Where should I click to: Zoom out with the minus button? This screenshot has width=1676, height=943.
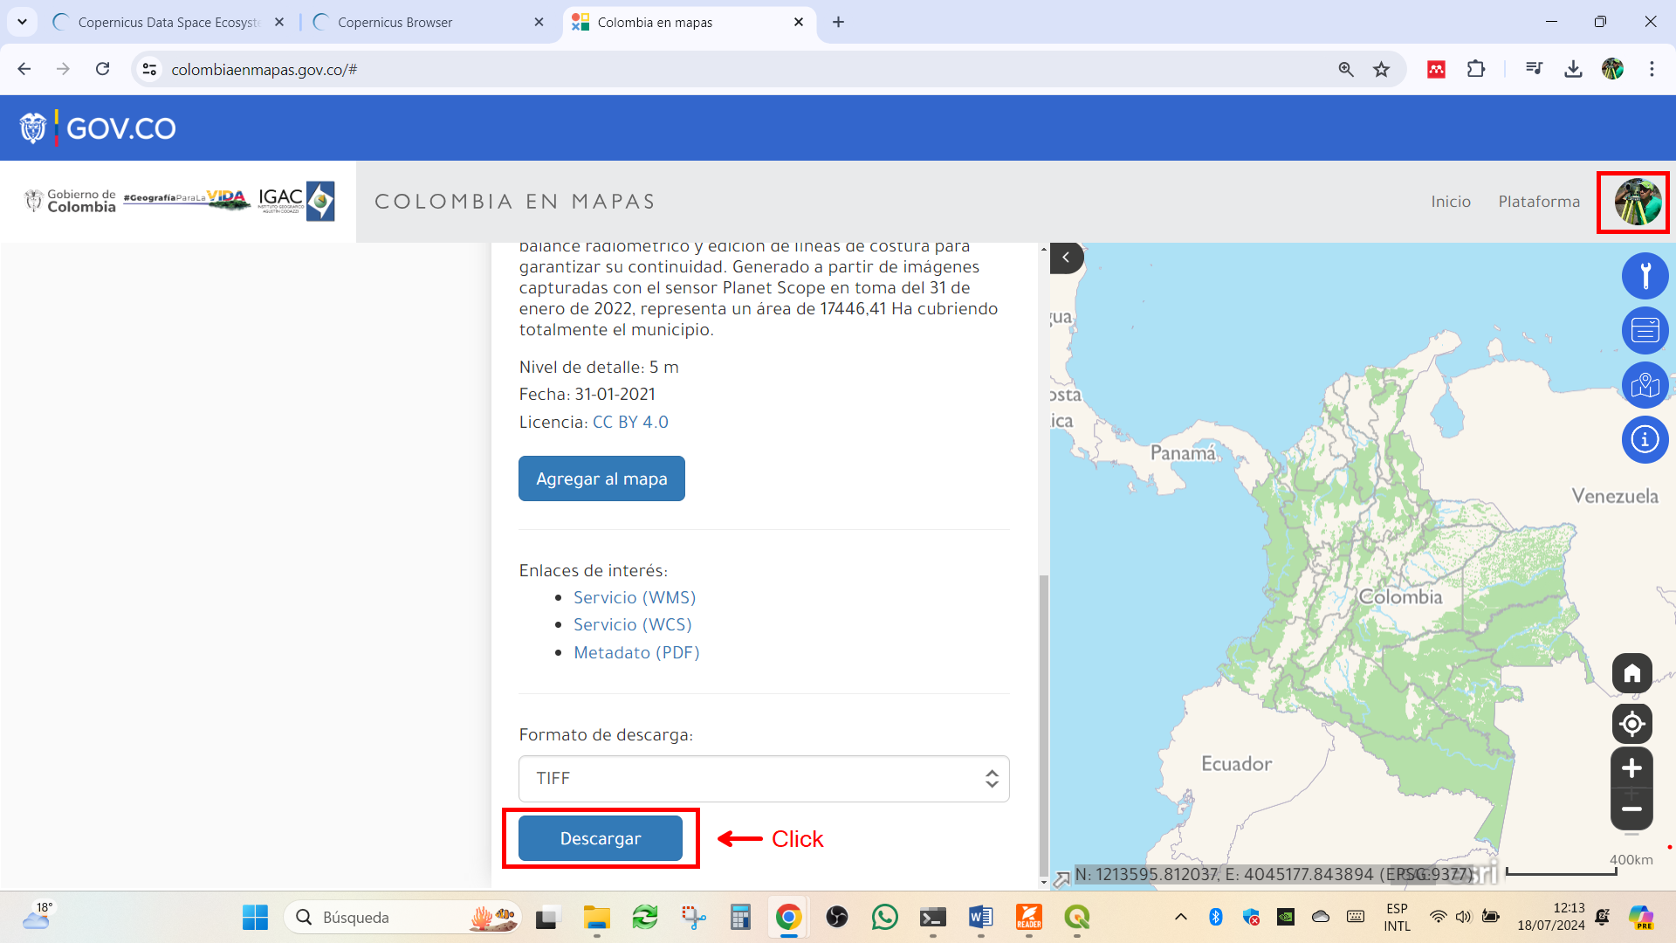(x=1631, y=809)
